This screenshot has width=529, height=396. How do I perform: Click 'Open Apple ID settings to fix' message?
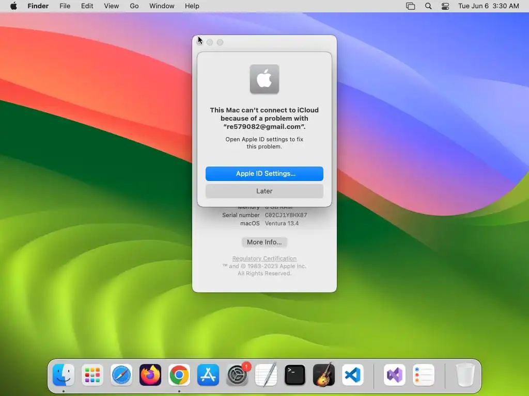264,143
